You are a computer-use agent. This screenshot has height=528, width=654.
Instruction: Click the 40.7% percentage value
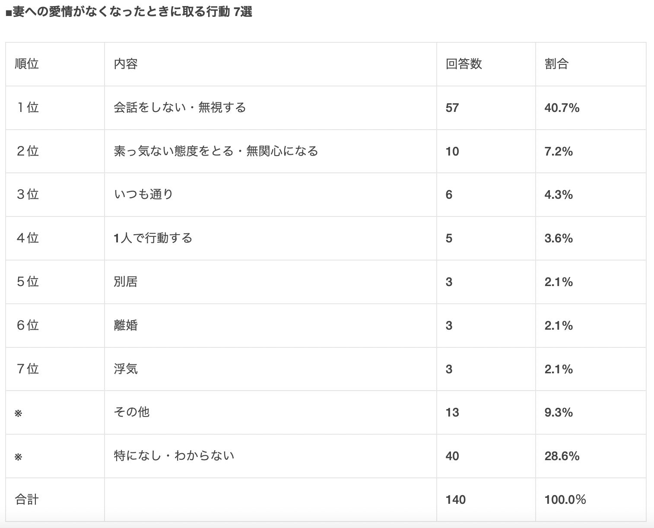coord(562,108)
